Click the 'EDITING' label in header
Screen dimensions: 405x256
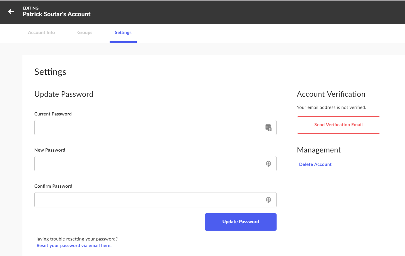click(31, 8)
